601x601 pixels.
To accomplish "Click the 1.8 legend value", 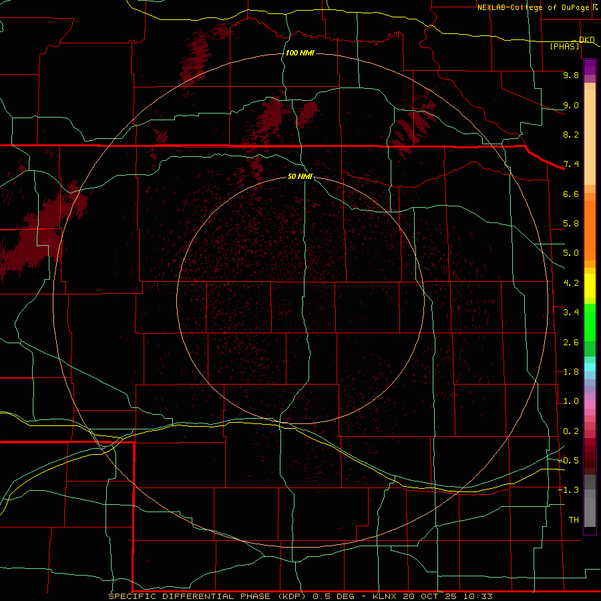I will point(571,372).
